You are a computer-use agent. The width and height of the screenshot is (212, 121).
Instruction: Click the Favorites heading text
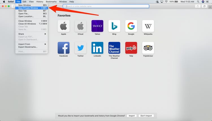click(64, 16)
